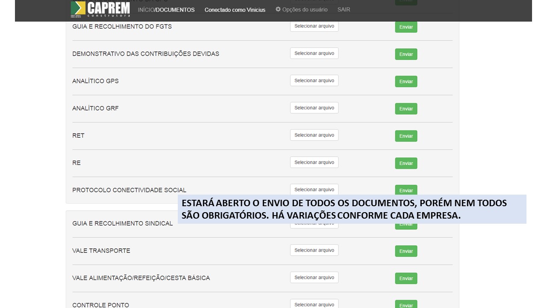Click Enviar on the Analítico GPS row

[x=406, y=82]
